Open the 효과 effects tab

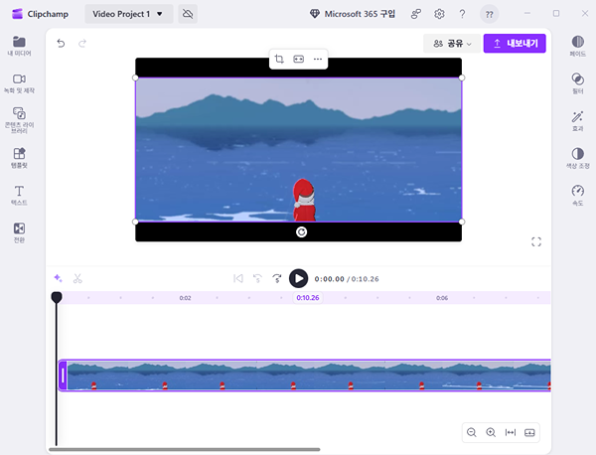(577, 119)
